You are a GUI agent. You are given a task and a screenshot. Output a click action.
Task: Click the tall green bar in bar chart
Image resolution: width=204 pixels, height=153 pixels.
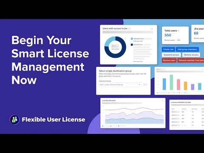coord(171,82)
